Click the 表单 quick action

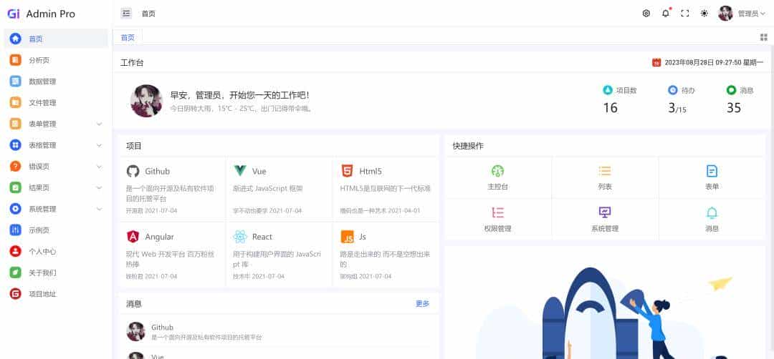click(712, 178)
